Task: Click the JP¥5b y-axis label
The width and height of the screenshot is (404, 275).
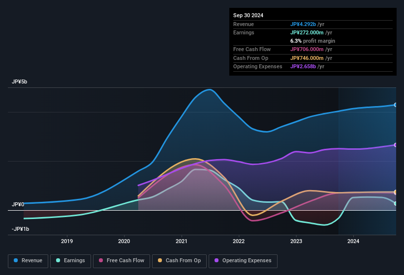Action: click(19, 82)
